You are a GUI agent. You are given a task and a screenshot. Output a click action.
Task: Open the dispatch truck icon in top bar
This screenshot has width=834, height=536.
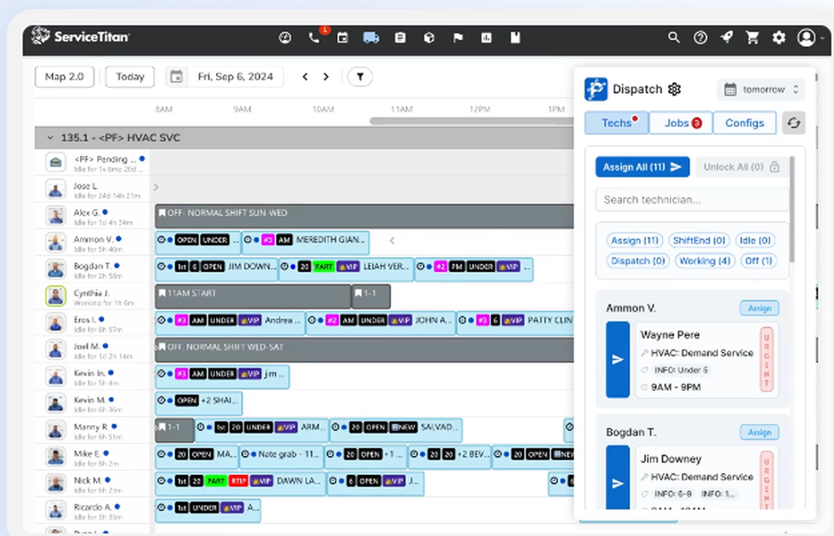[x=371, y=38]
